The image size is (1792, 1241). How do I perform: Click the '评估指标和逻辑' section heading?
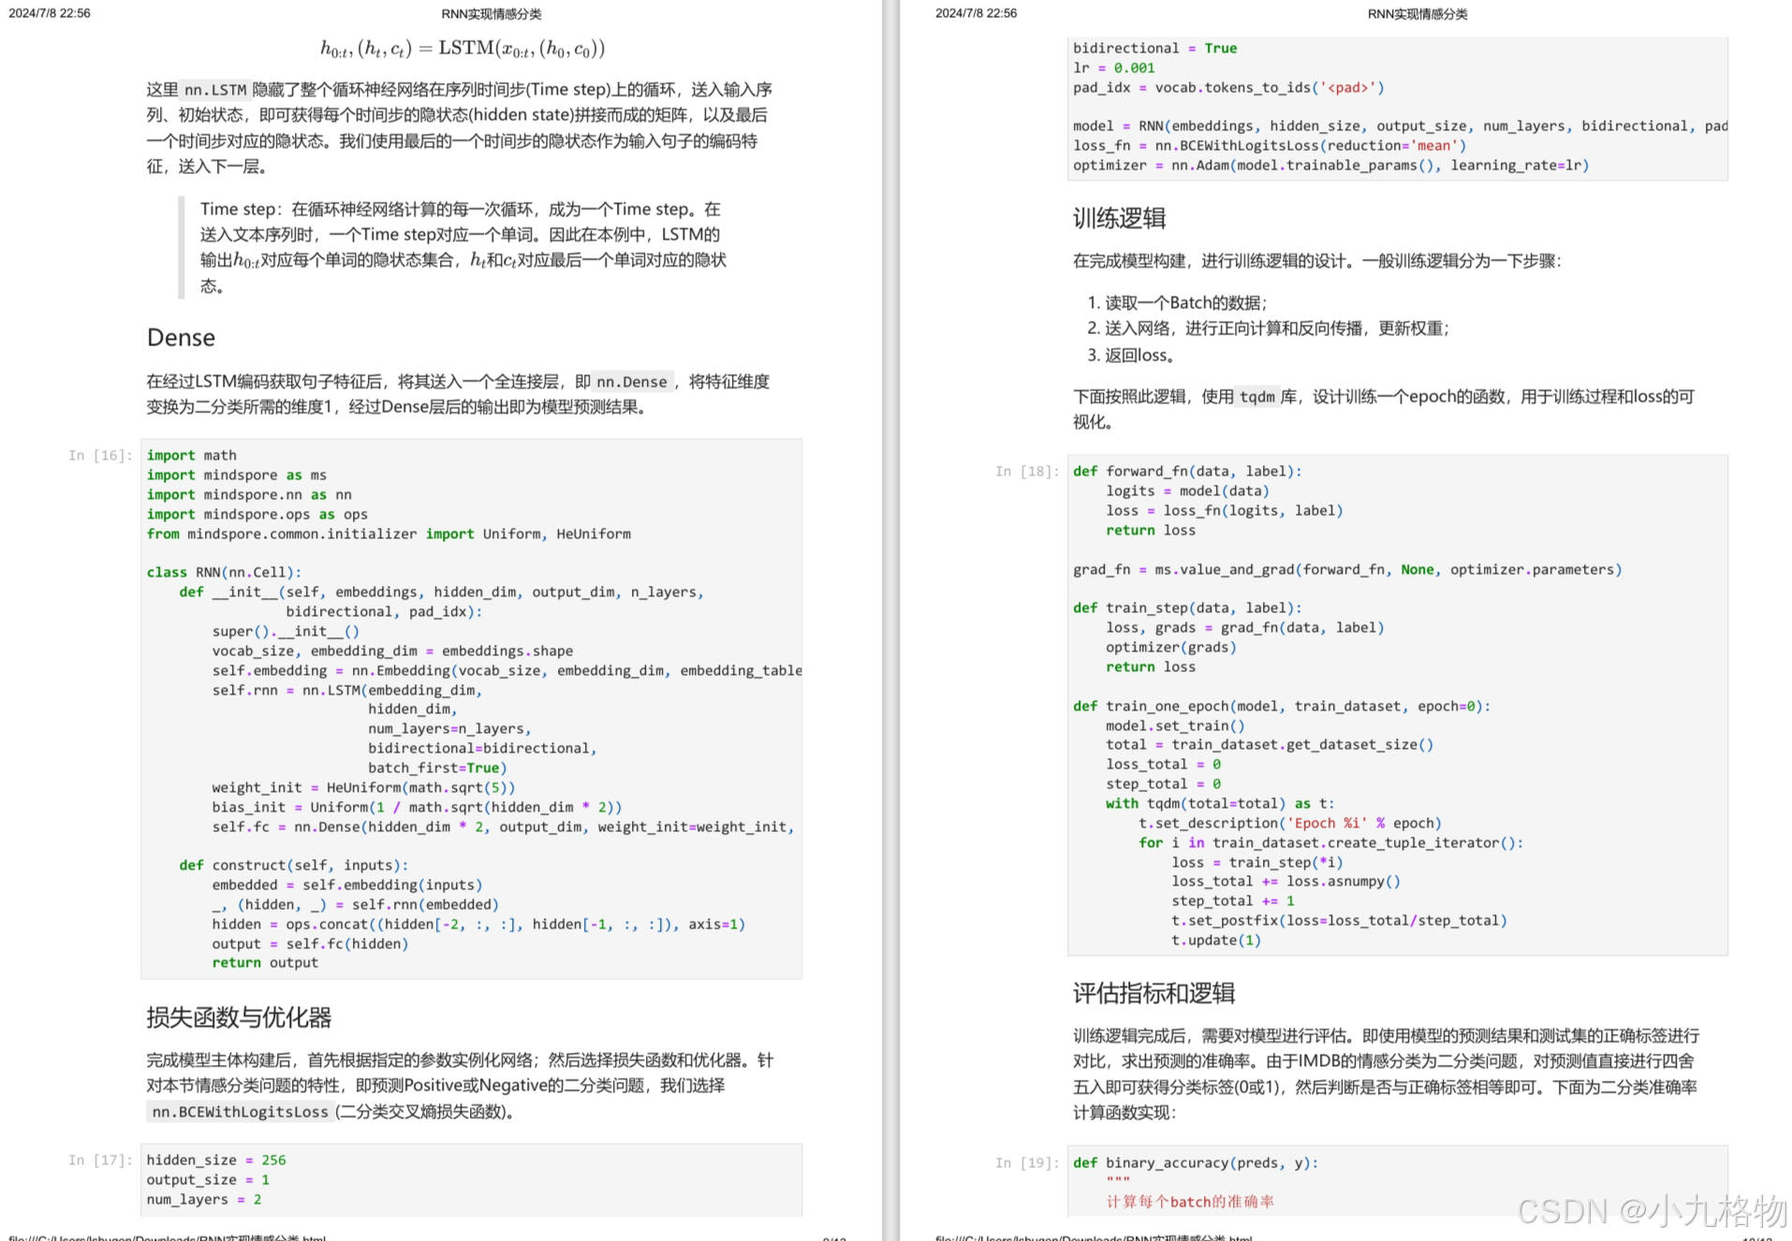tap(1153, 993)
